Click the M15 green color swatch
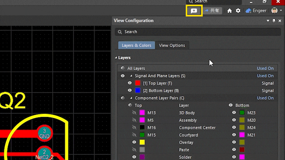The image size is (285, 160). (x=142, y=135)
